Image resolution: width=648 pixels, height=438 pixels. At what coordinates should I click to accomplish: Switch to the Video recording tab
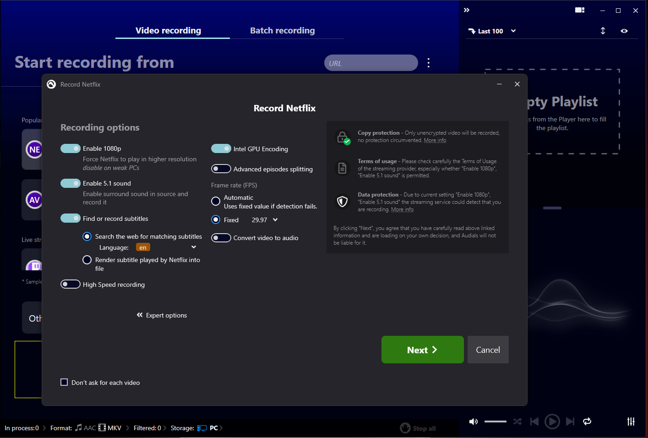[168, 31]
